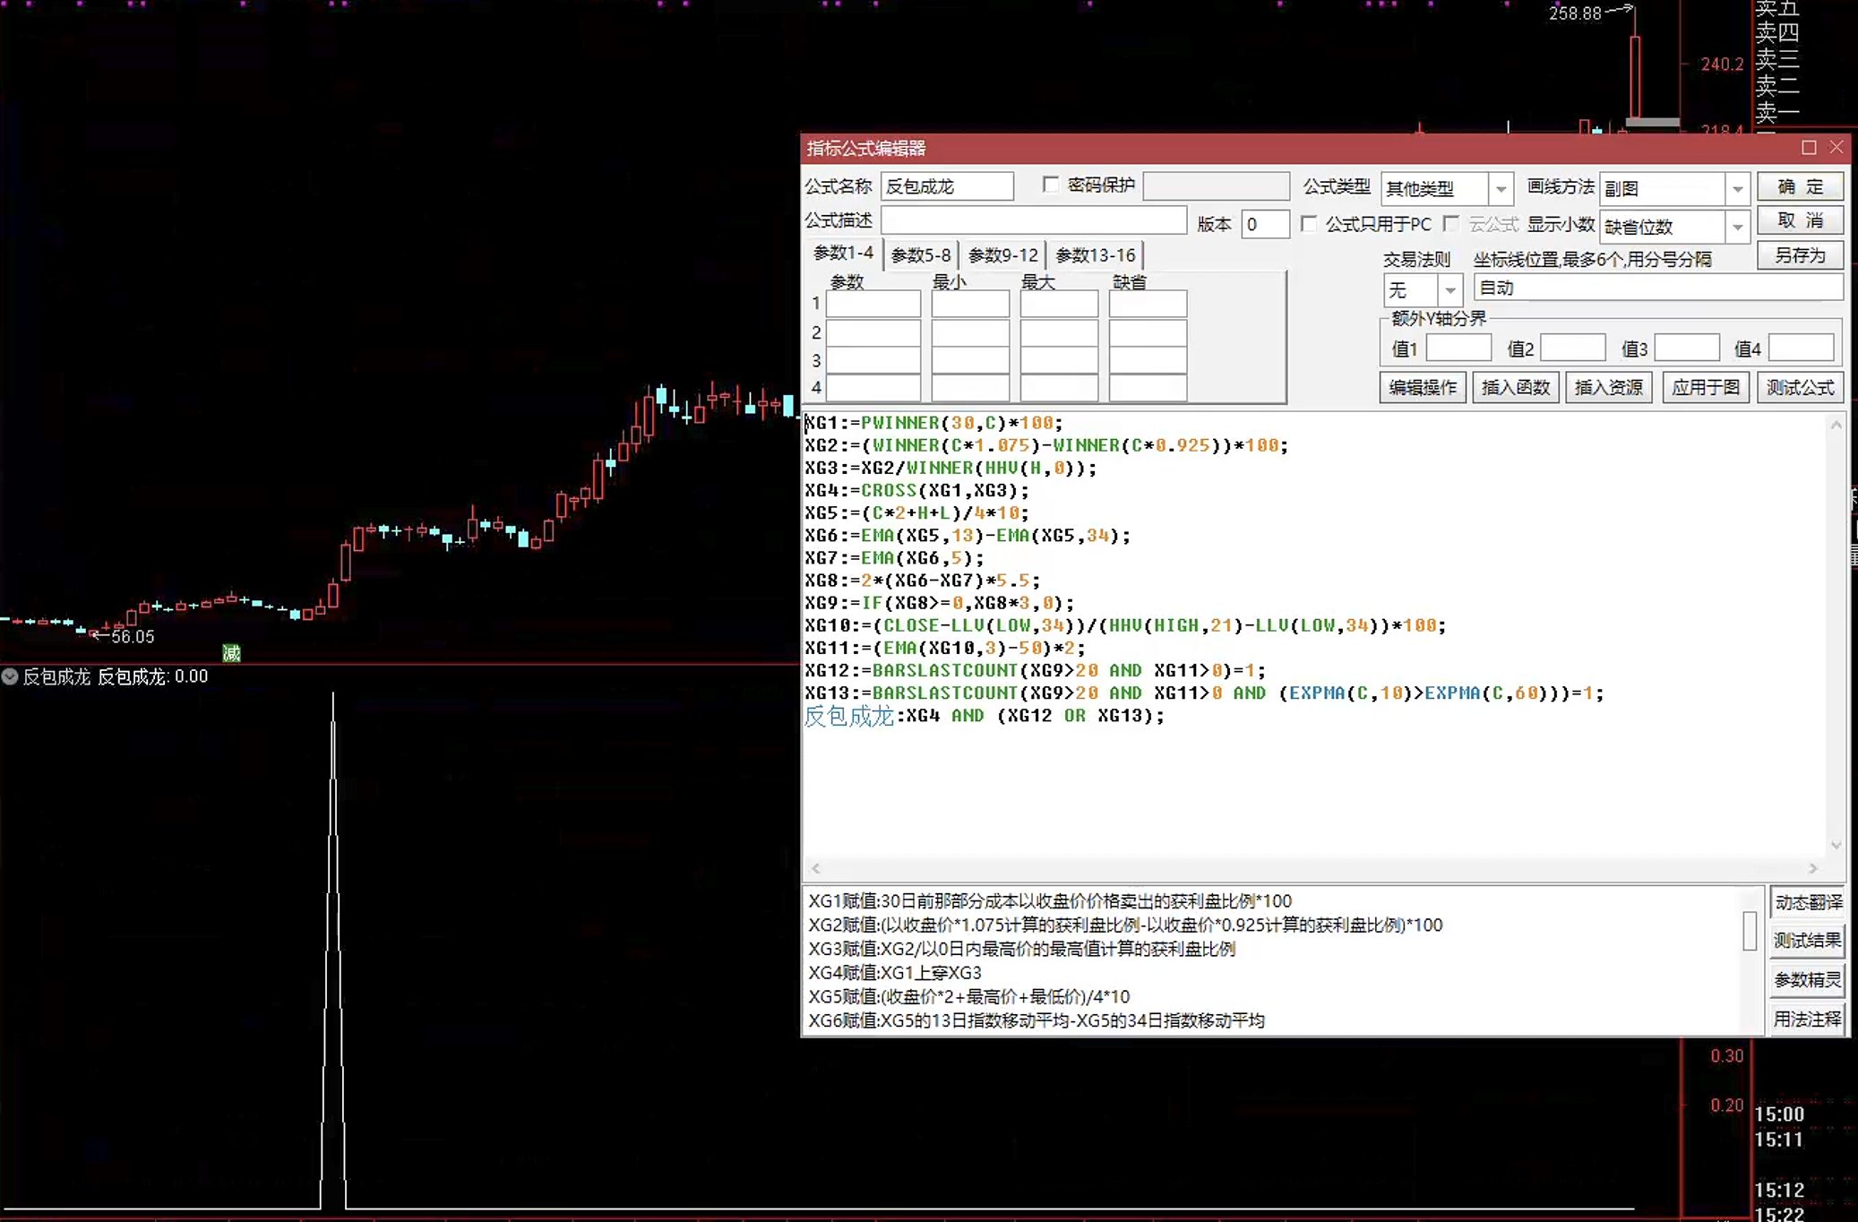Switch to the 参数9-12 tab
The height and width of the screenshot is (1222, 1858).
pyautogui.click(x=1003, y=255)
